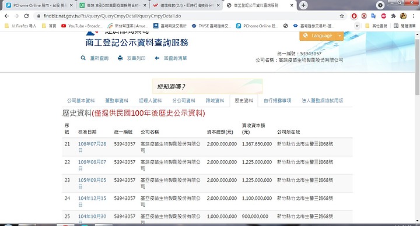Open the 閱讀清單 reading list
This screenshot has height=226, width=420.
[x=405, y=26]
